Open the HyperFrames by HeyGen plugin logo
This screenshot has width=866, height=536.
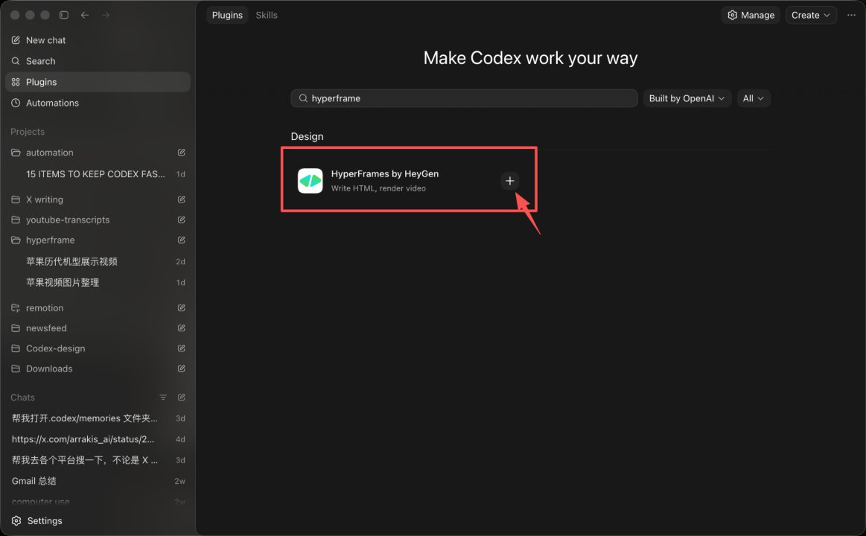[310, 181]
